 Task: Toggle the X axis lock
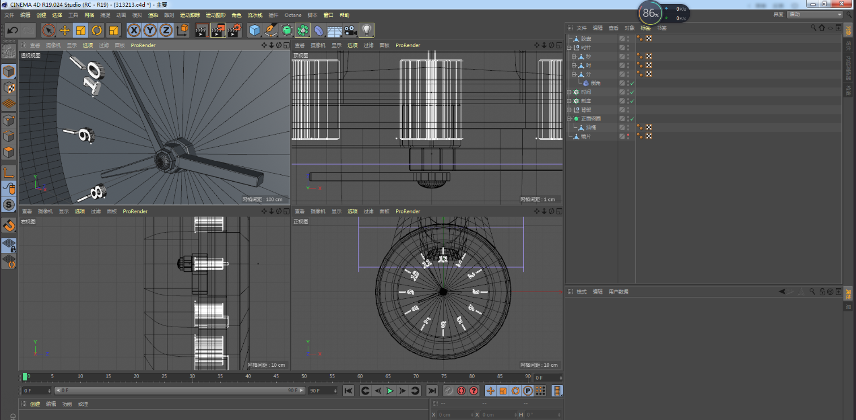click(134, 30)
